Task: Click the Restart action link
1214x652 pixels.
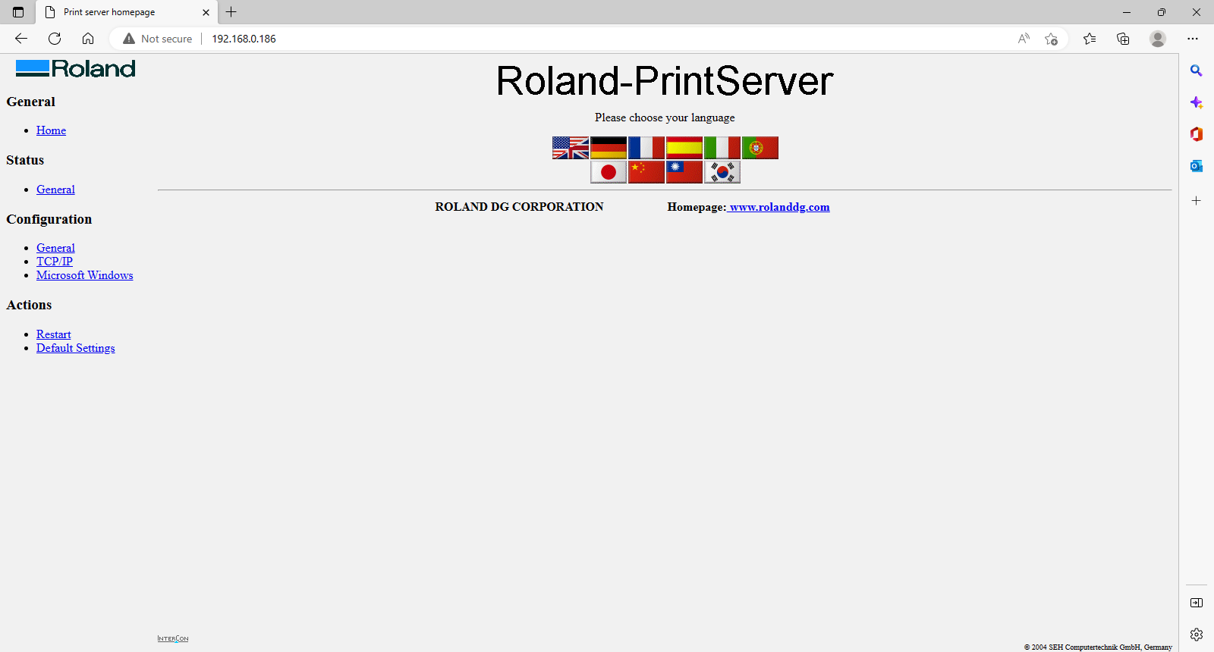Action: click(x=54, y=334)
